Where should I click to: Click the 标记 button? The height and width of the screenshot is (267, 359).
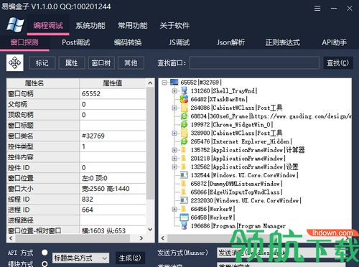pyautogui.click(x=42, y=63)
